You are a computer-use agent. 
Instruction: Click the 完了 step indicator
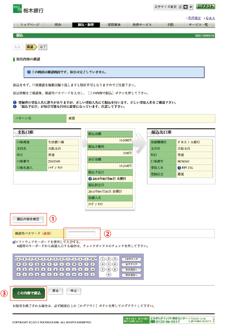tap(43, 47)
